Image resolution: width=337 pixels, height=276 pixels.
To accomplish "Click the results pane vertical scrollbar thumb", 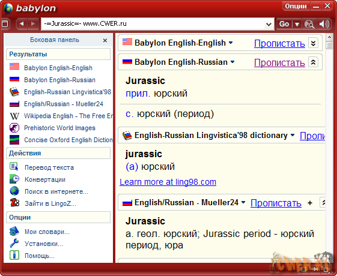I will pyautogui.click(x=329, y=45).
